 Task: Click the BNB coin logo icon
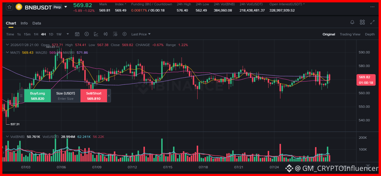pyautogui.click(x=19, y=7)
